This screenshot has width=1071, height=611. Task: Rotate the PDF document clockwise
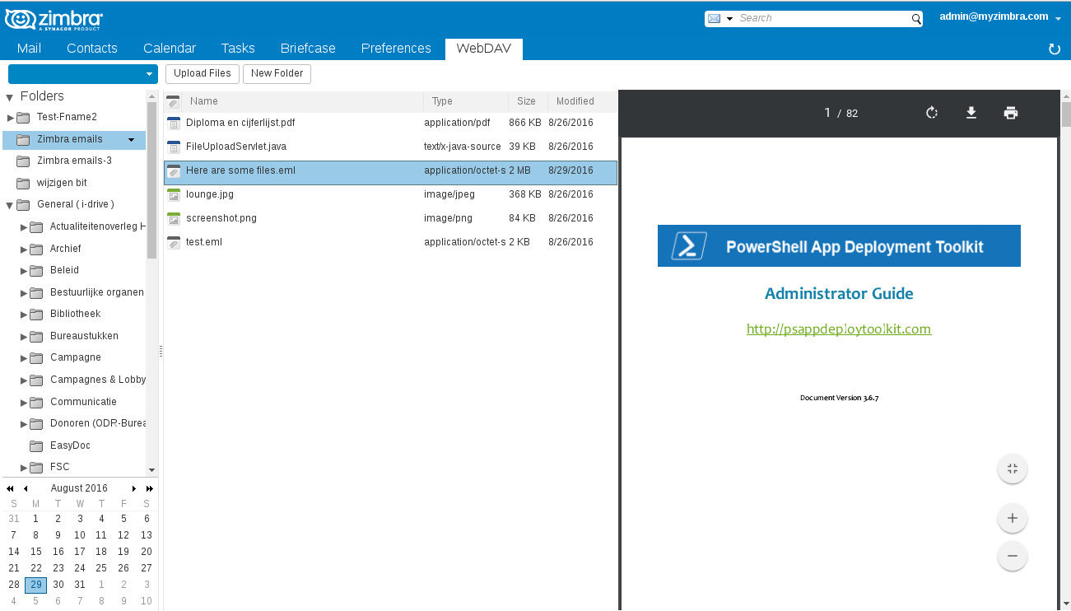(x=932, y=113)
